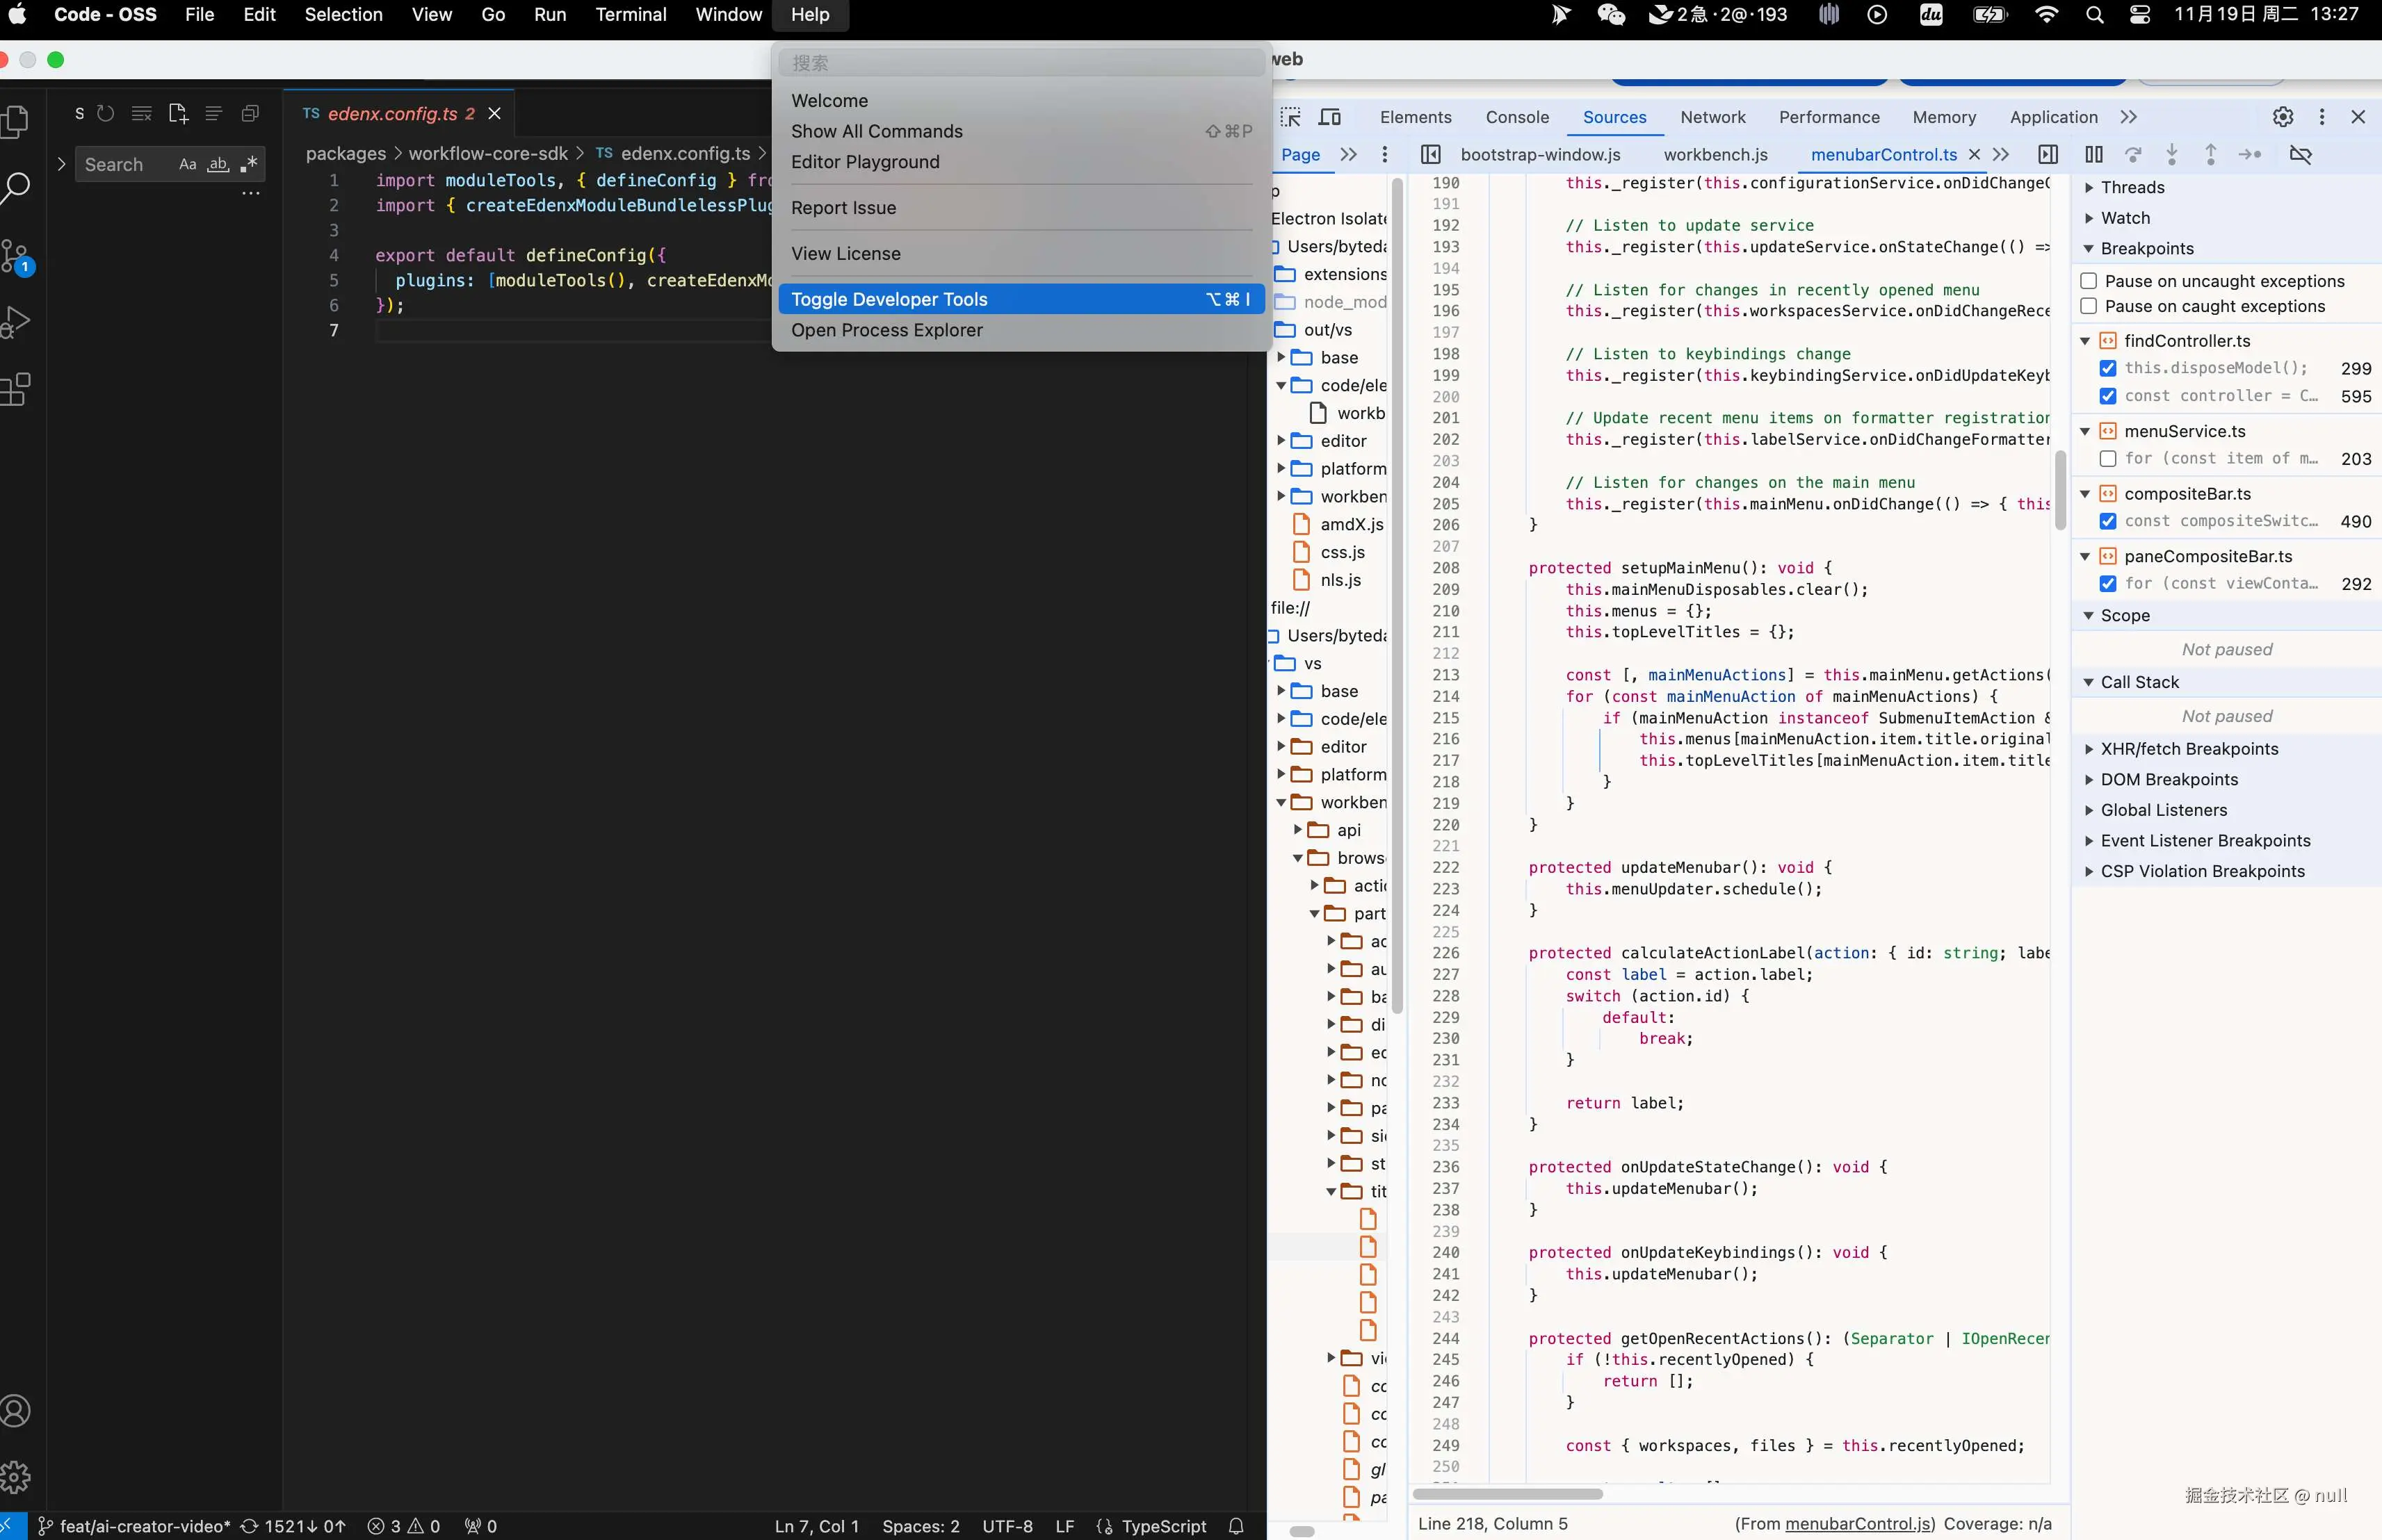Open the DevTools settings gear
2382x1540 pixels.
point(2282,117)
